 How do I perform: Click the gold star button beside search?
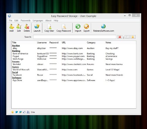pos(133,37)
